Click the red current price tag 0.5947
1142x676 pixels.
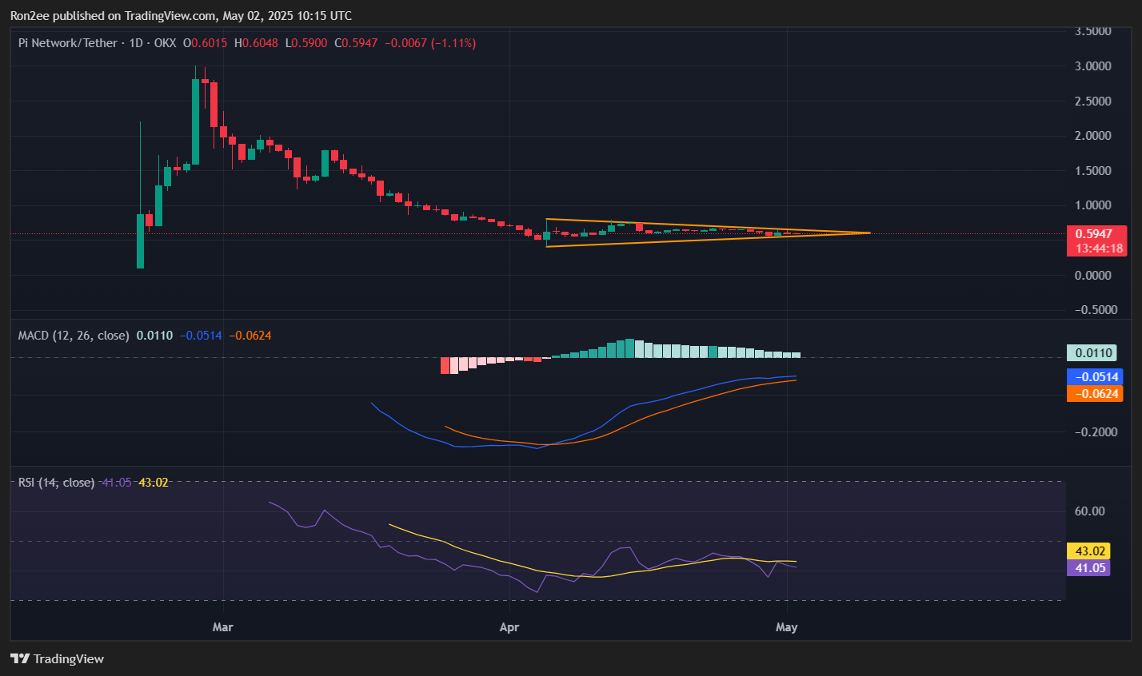(x=1096, y=234)
